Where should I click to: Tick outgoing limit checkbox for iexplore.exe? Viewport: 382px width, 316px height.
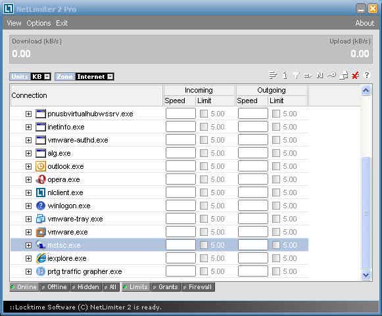point(275,258)
